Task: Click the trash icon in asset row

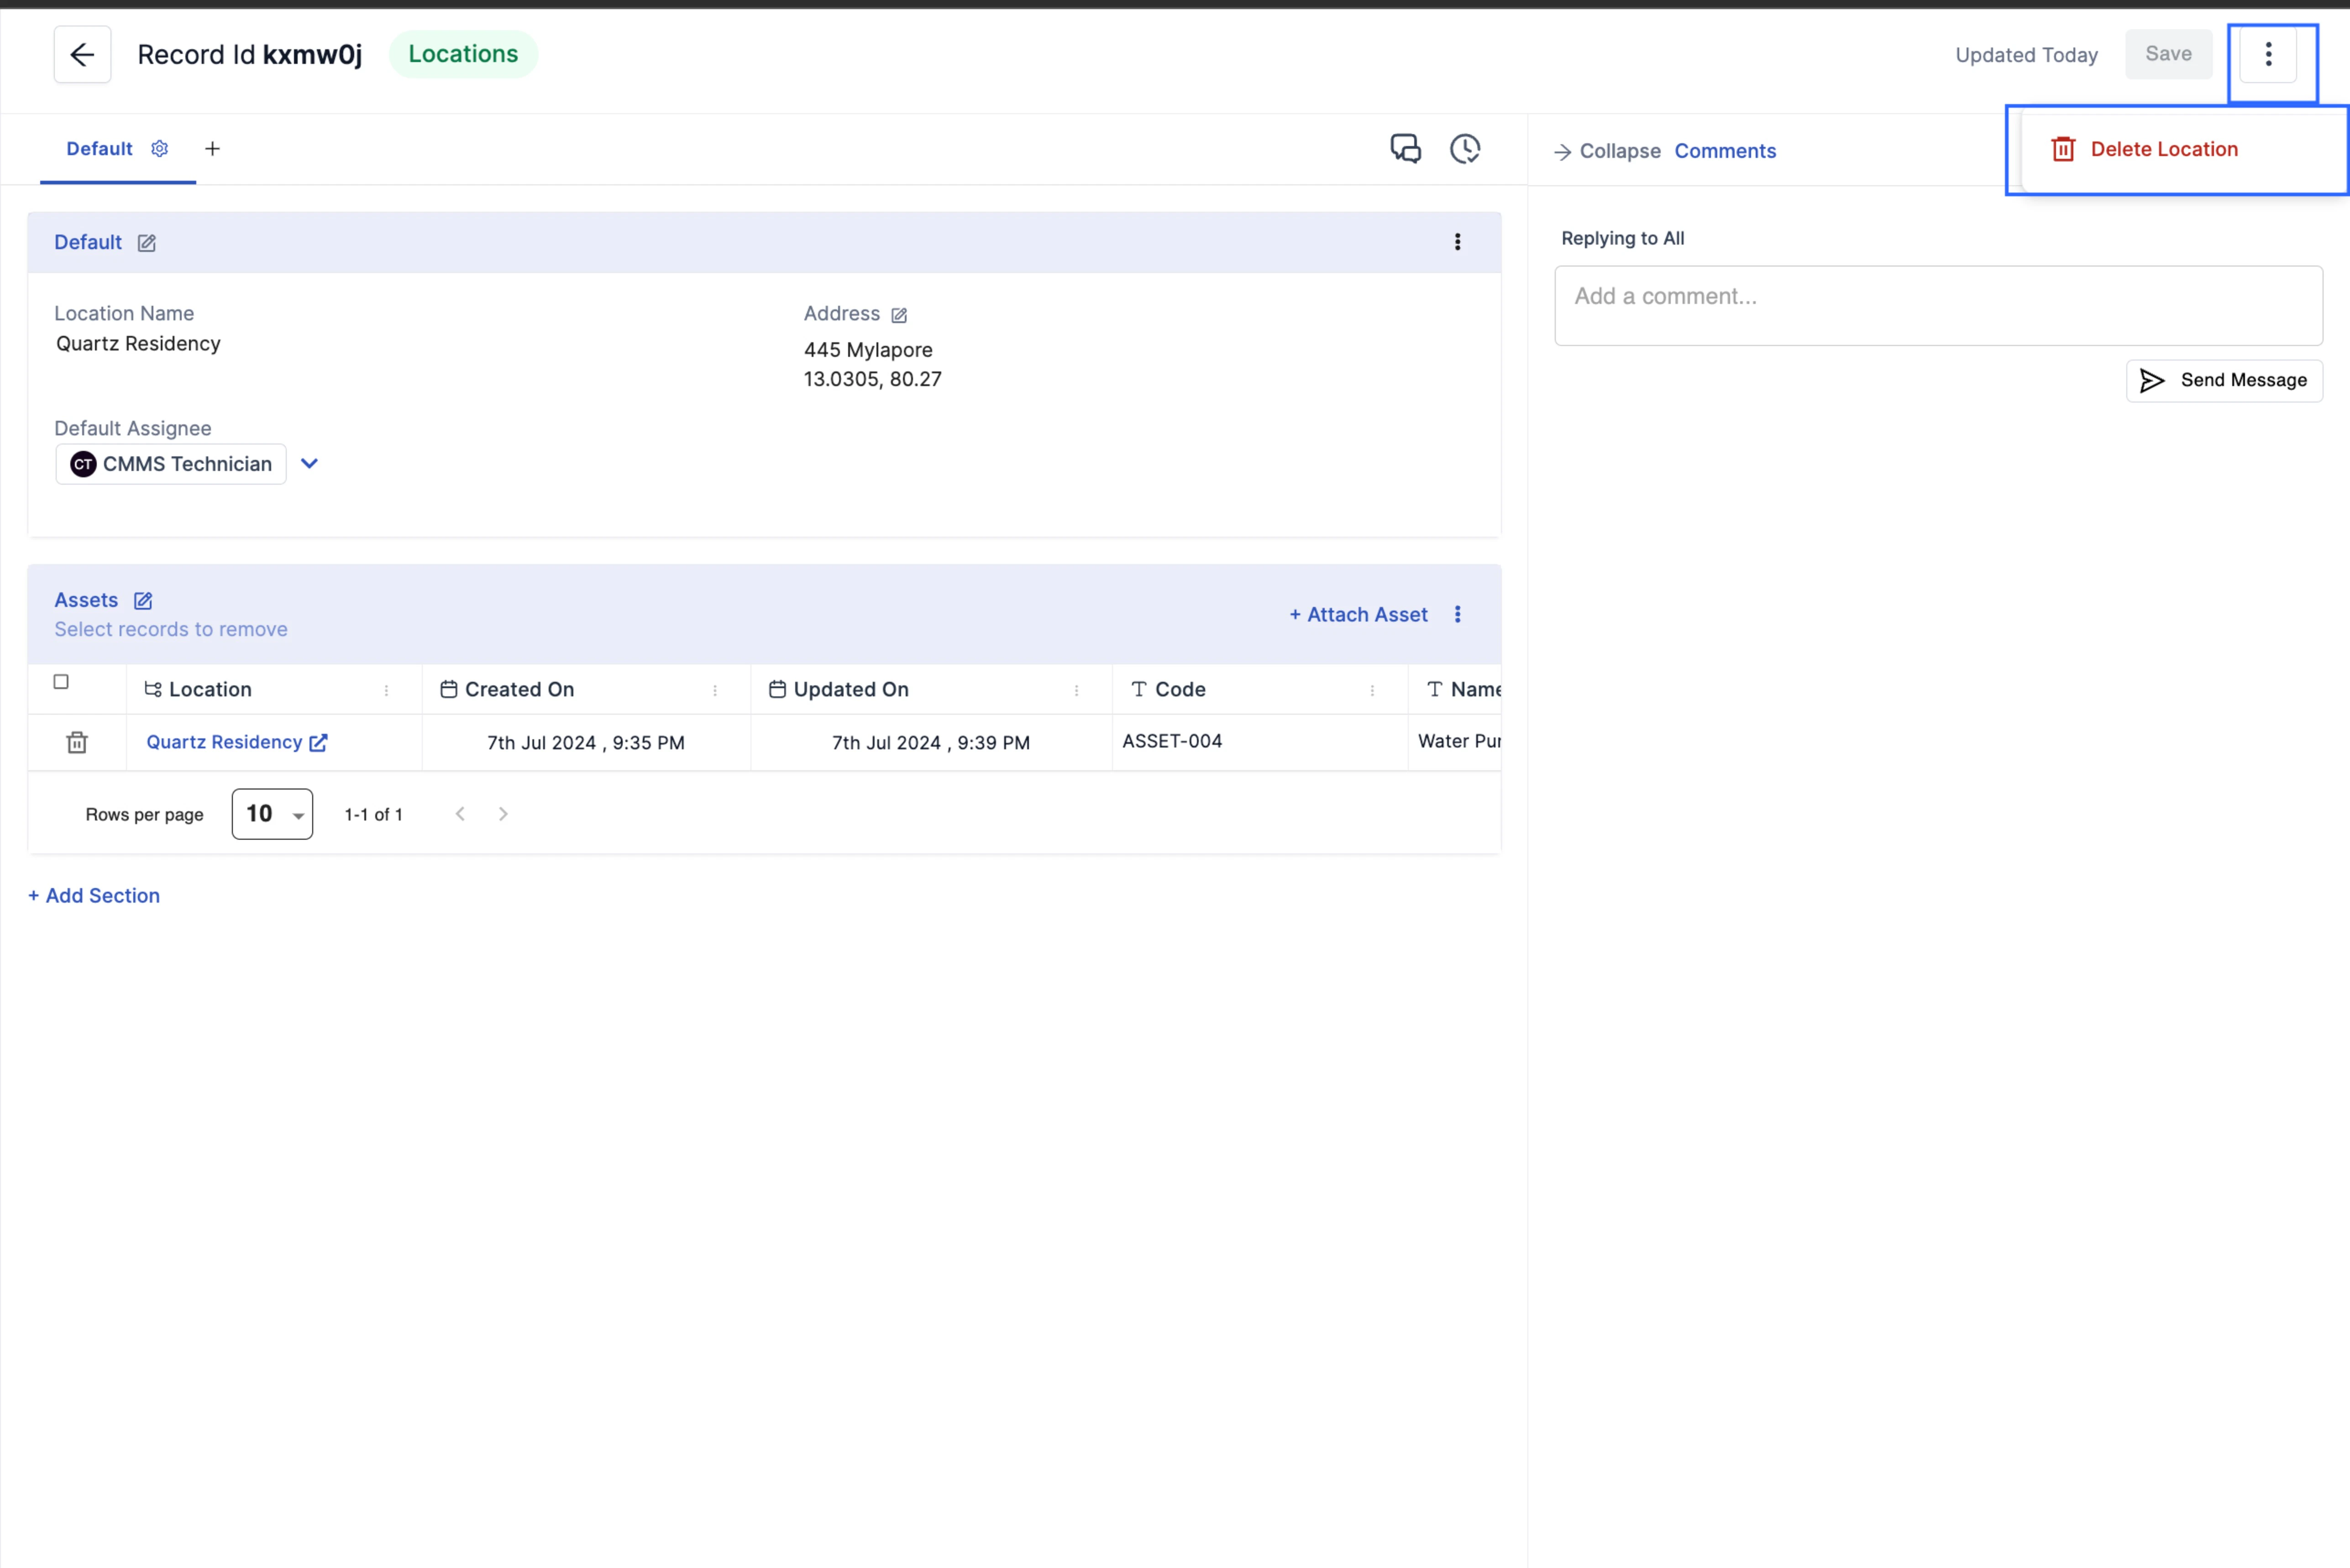Action: pos(77,742)
